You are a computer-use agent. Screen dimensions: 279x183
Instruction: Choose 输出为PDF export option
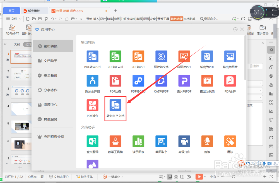point(207,59)
